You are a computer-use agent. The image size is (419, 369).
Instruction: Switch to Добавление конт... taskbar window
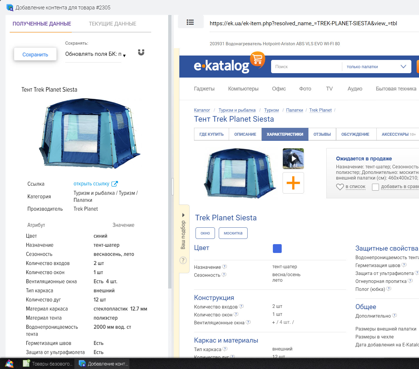click(102, 364)
